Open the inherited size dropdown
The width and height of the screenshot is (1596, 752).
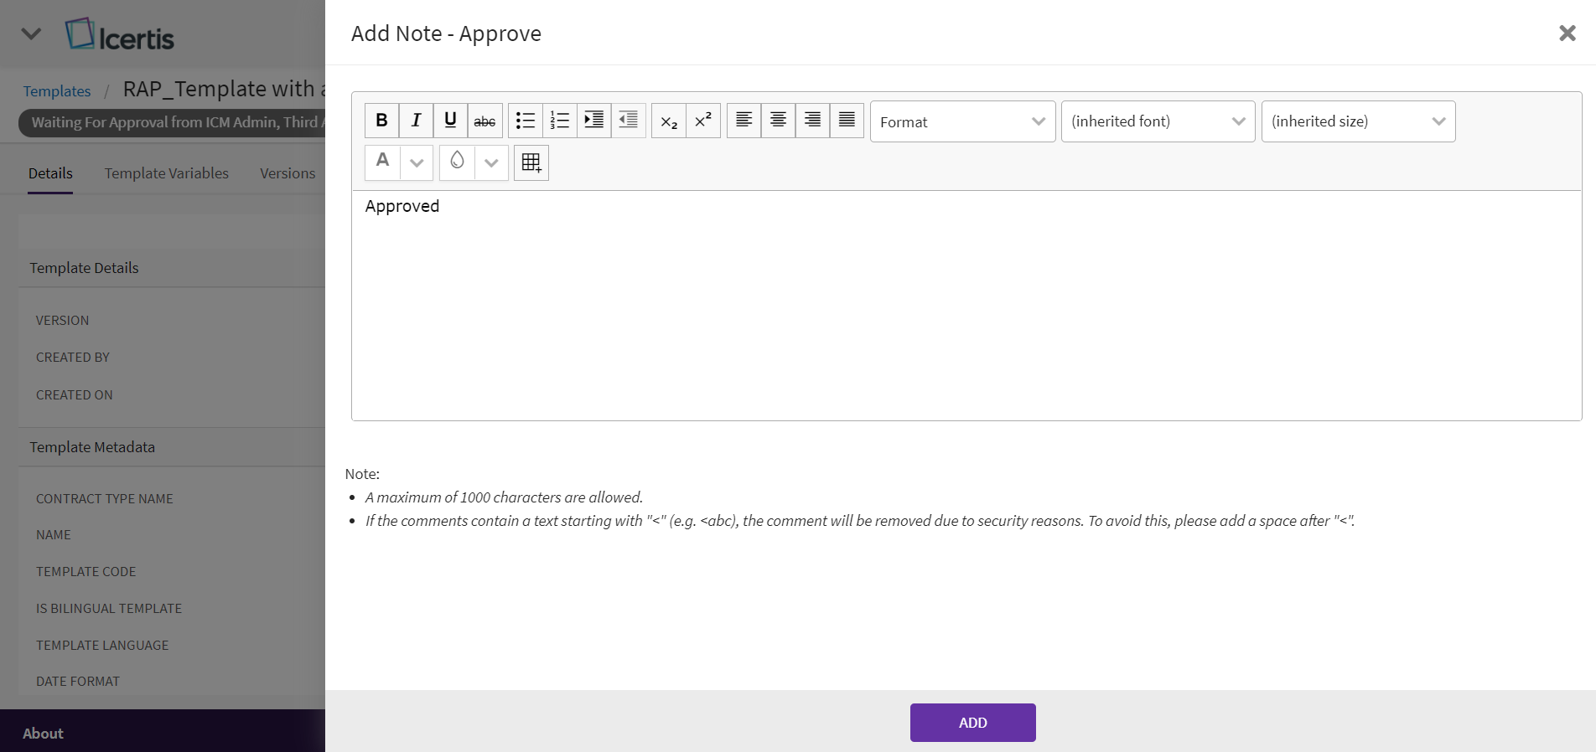1358,121
